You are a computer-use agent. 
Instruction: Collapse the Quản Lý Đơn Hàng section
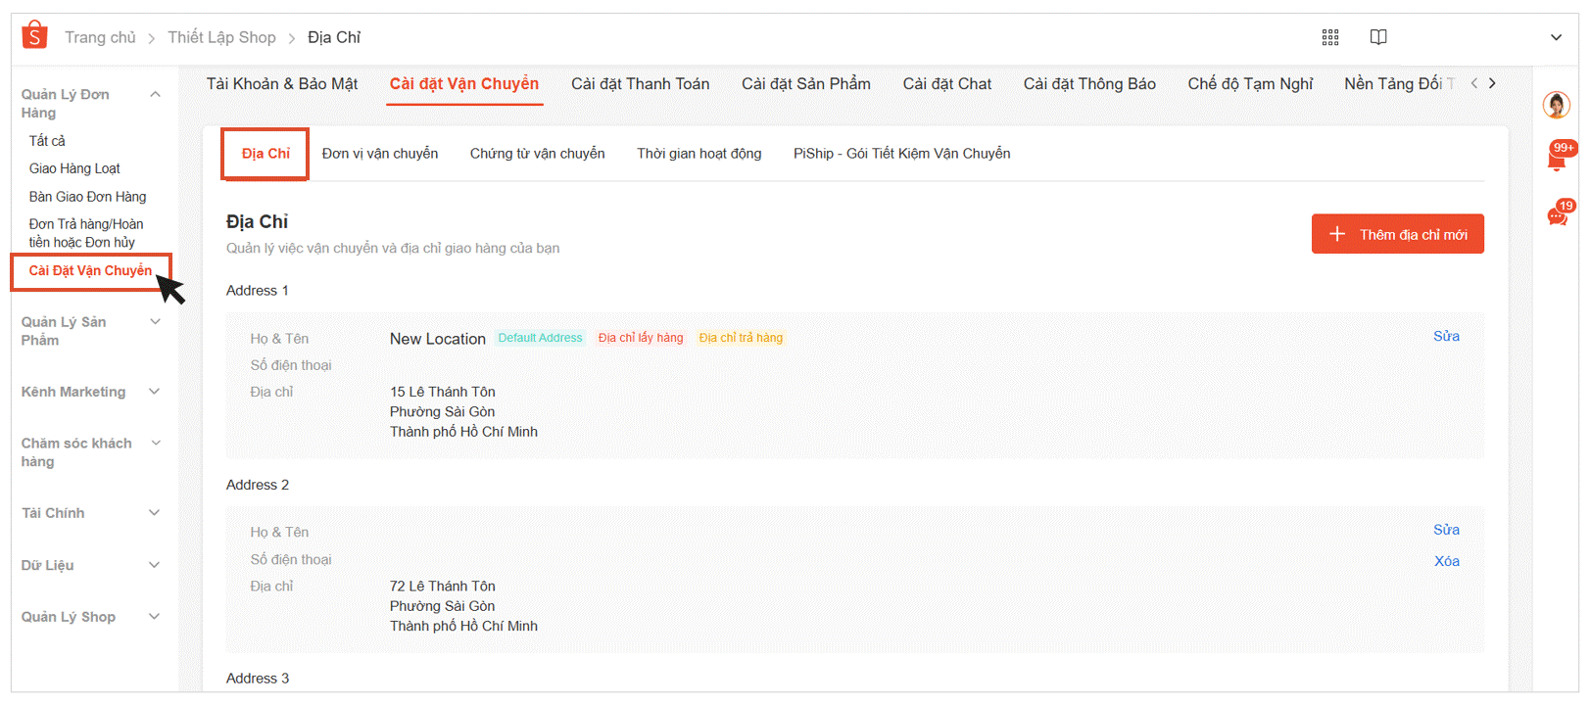(155, 94)
